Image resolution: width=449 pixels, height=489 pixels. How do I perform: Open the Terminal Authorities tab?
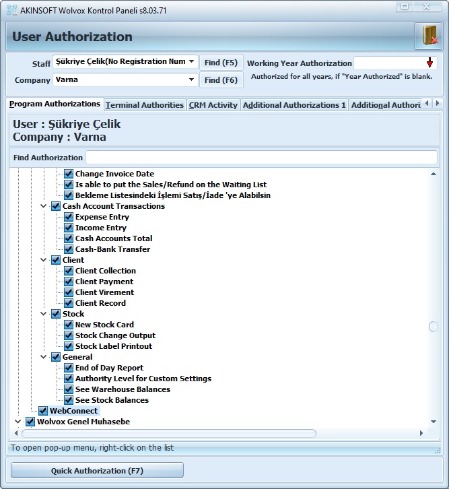[145, 105]
